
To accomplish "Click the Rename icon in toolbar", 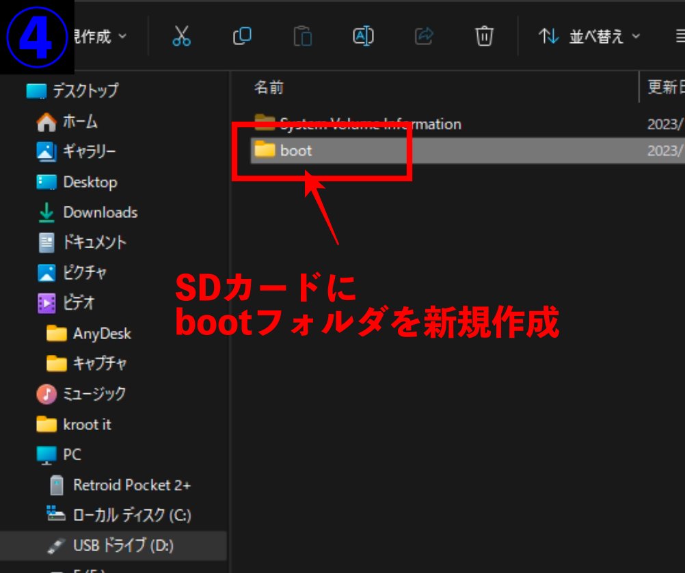I will point(363,36).
